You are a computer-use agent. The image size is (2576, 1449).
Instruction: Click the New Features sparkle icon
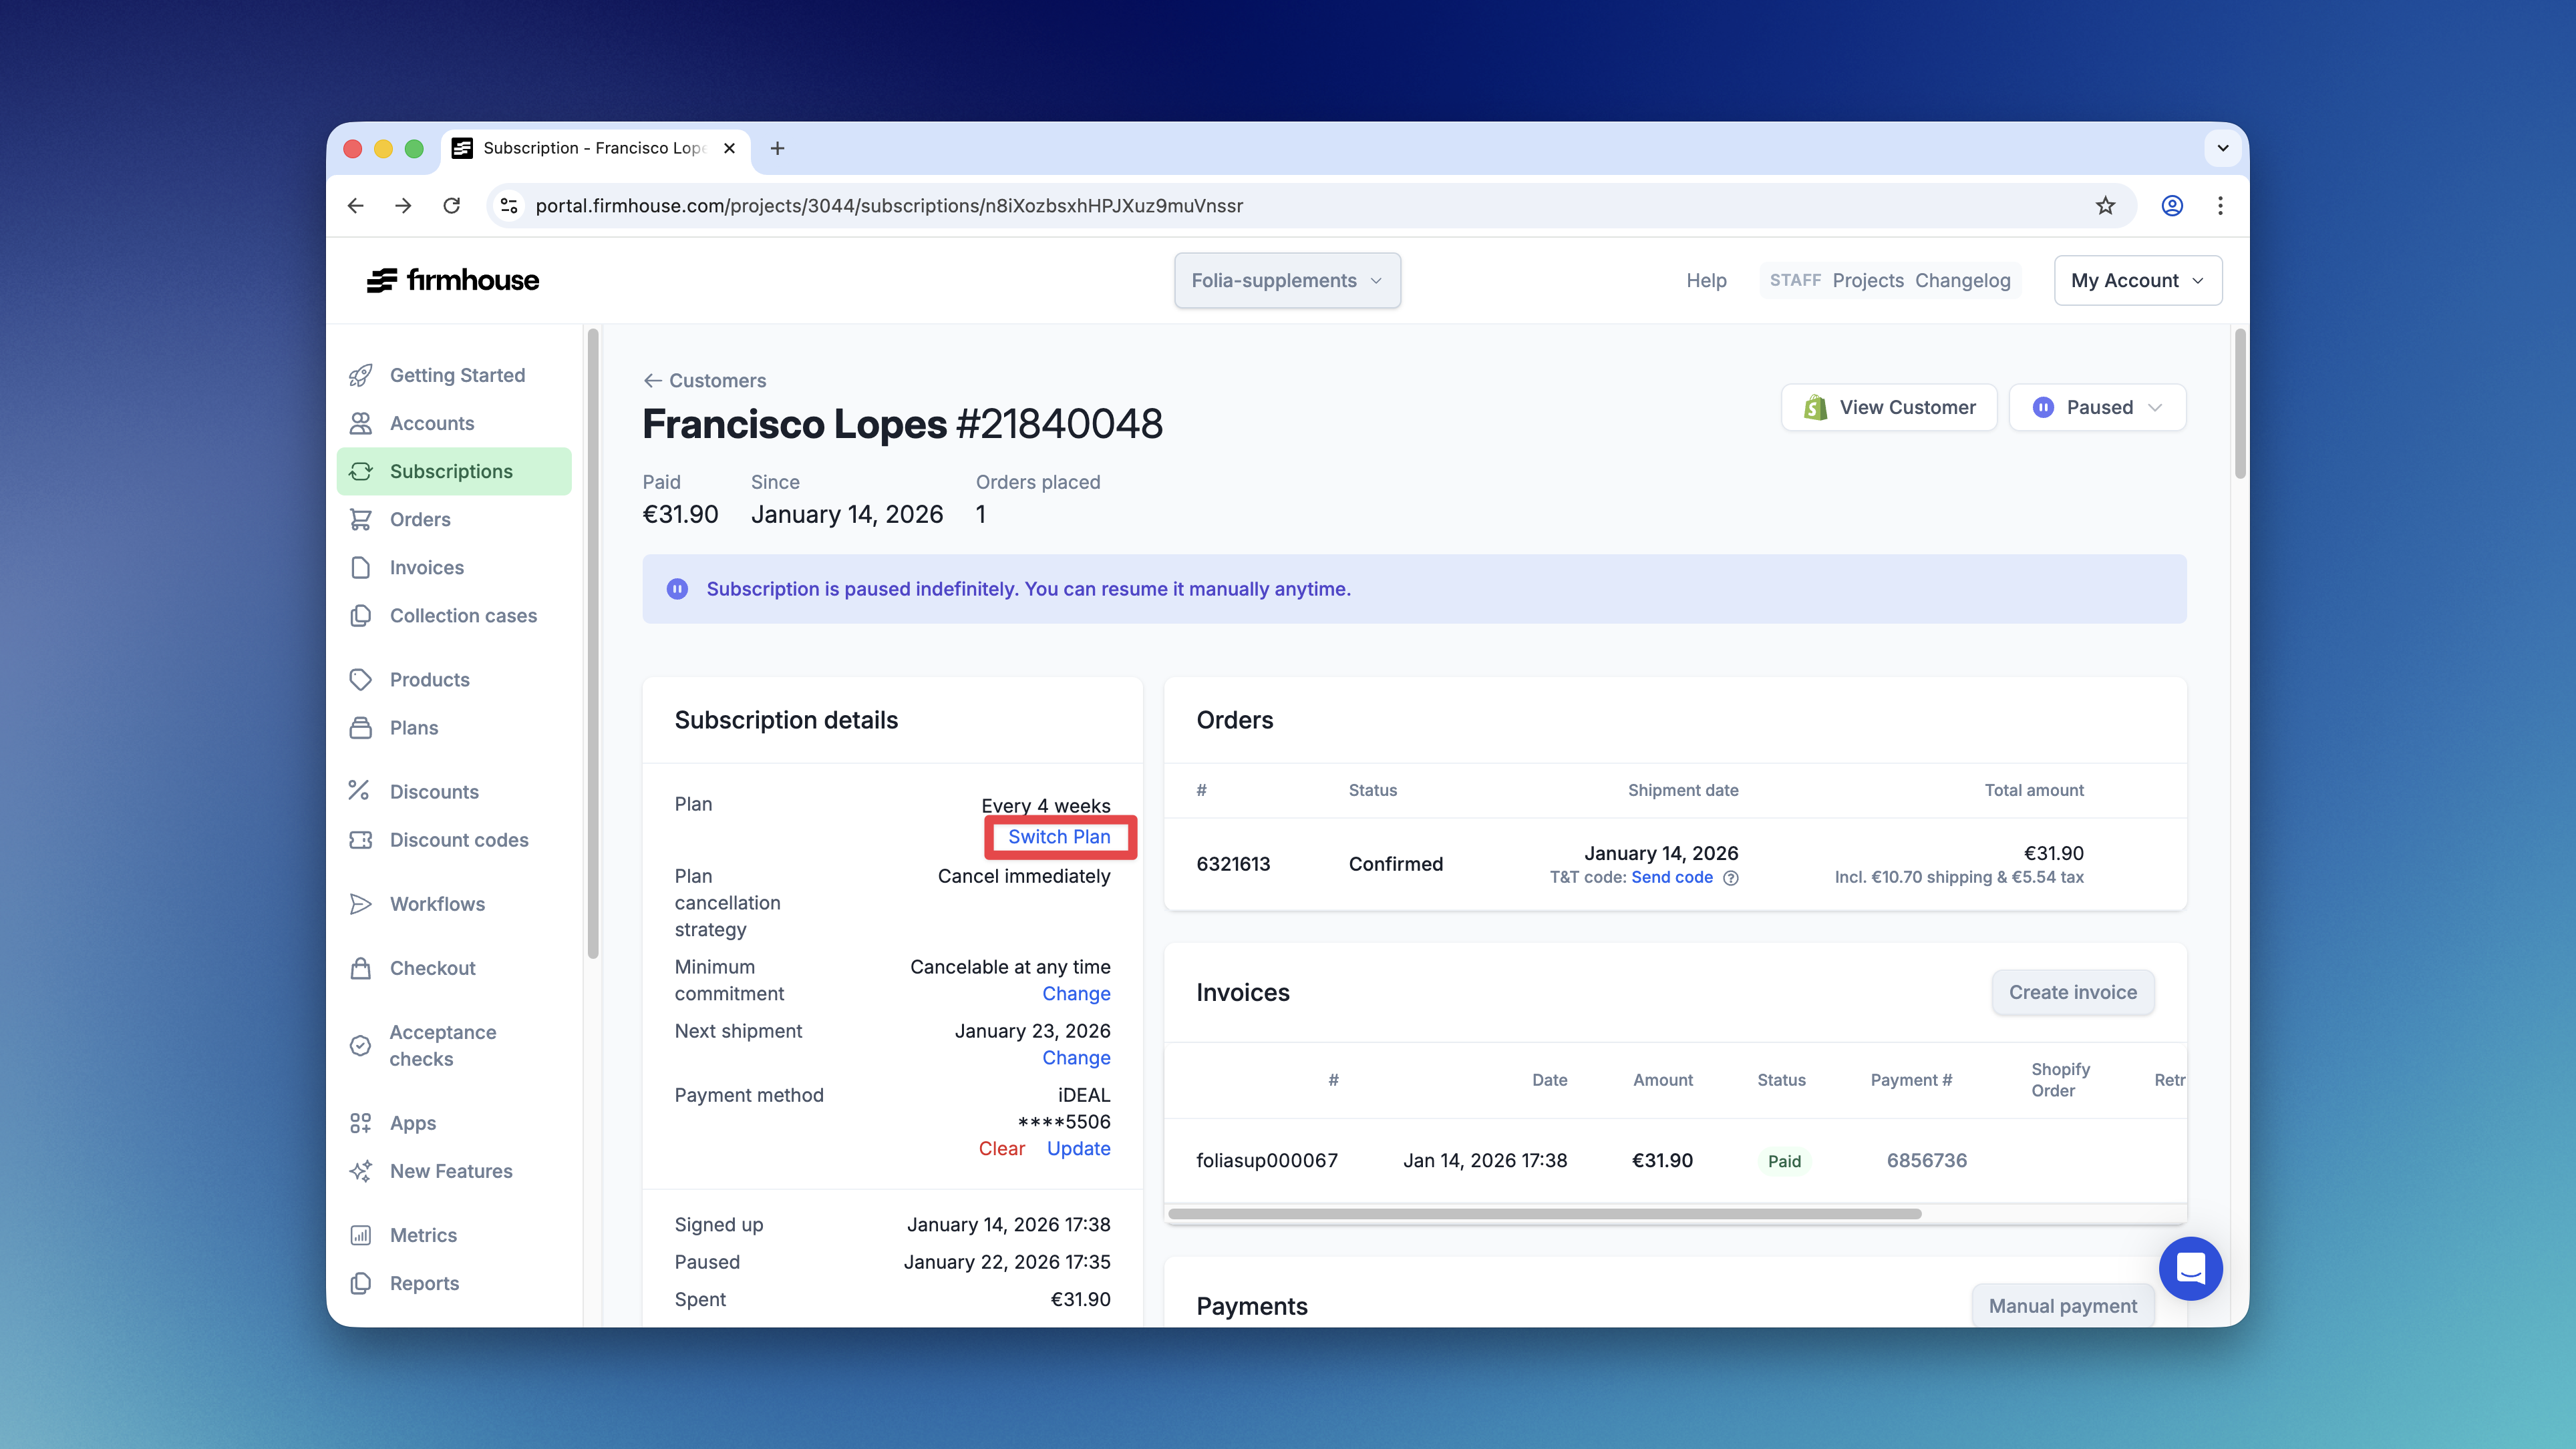coord(361,1170)
